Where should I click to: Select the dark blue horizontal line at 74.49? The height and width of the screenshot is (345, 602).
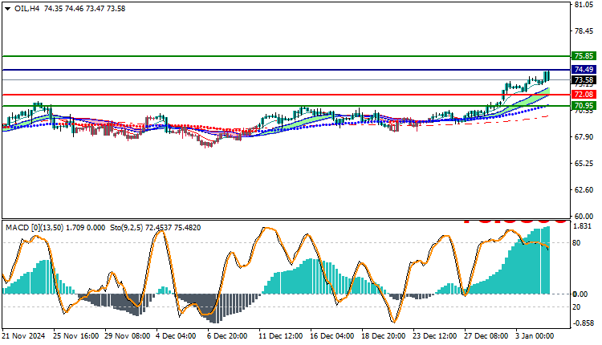tap(286, 70)
